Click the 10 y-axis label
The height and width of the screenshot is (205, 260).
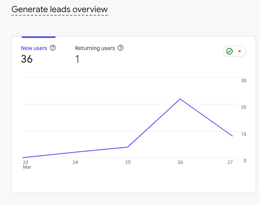(244, 134)
